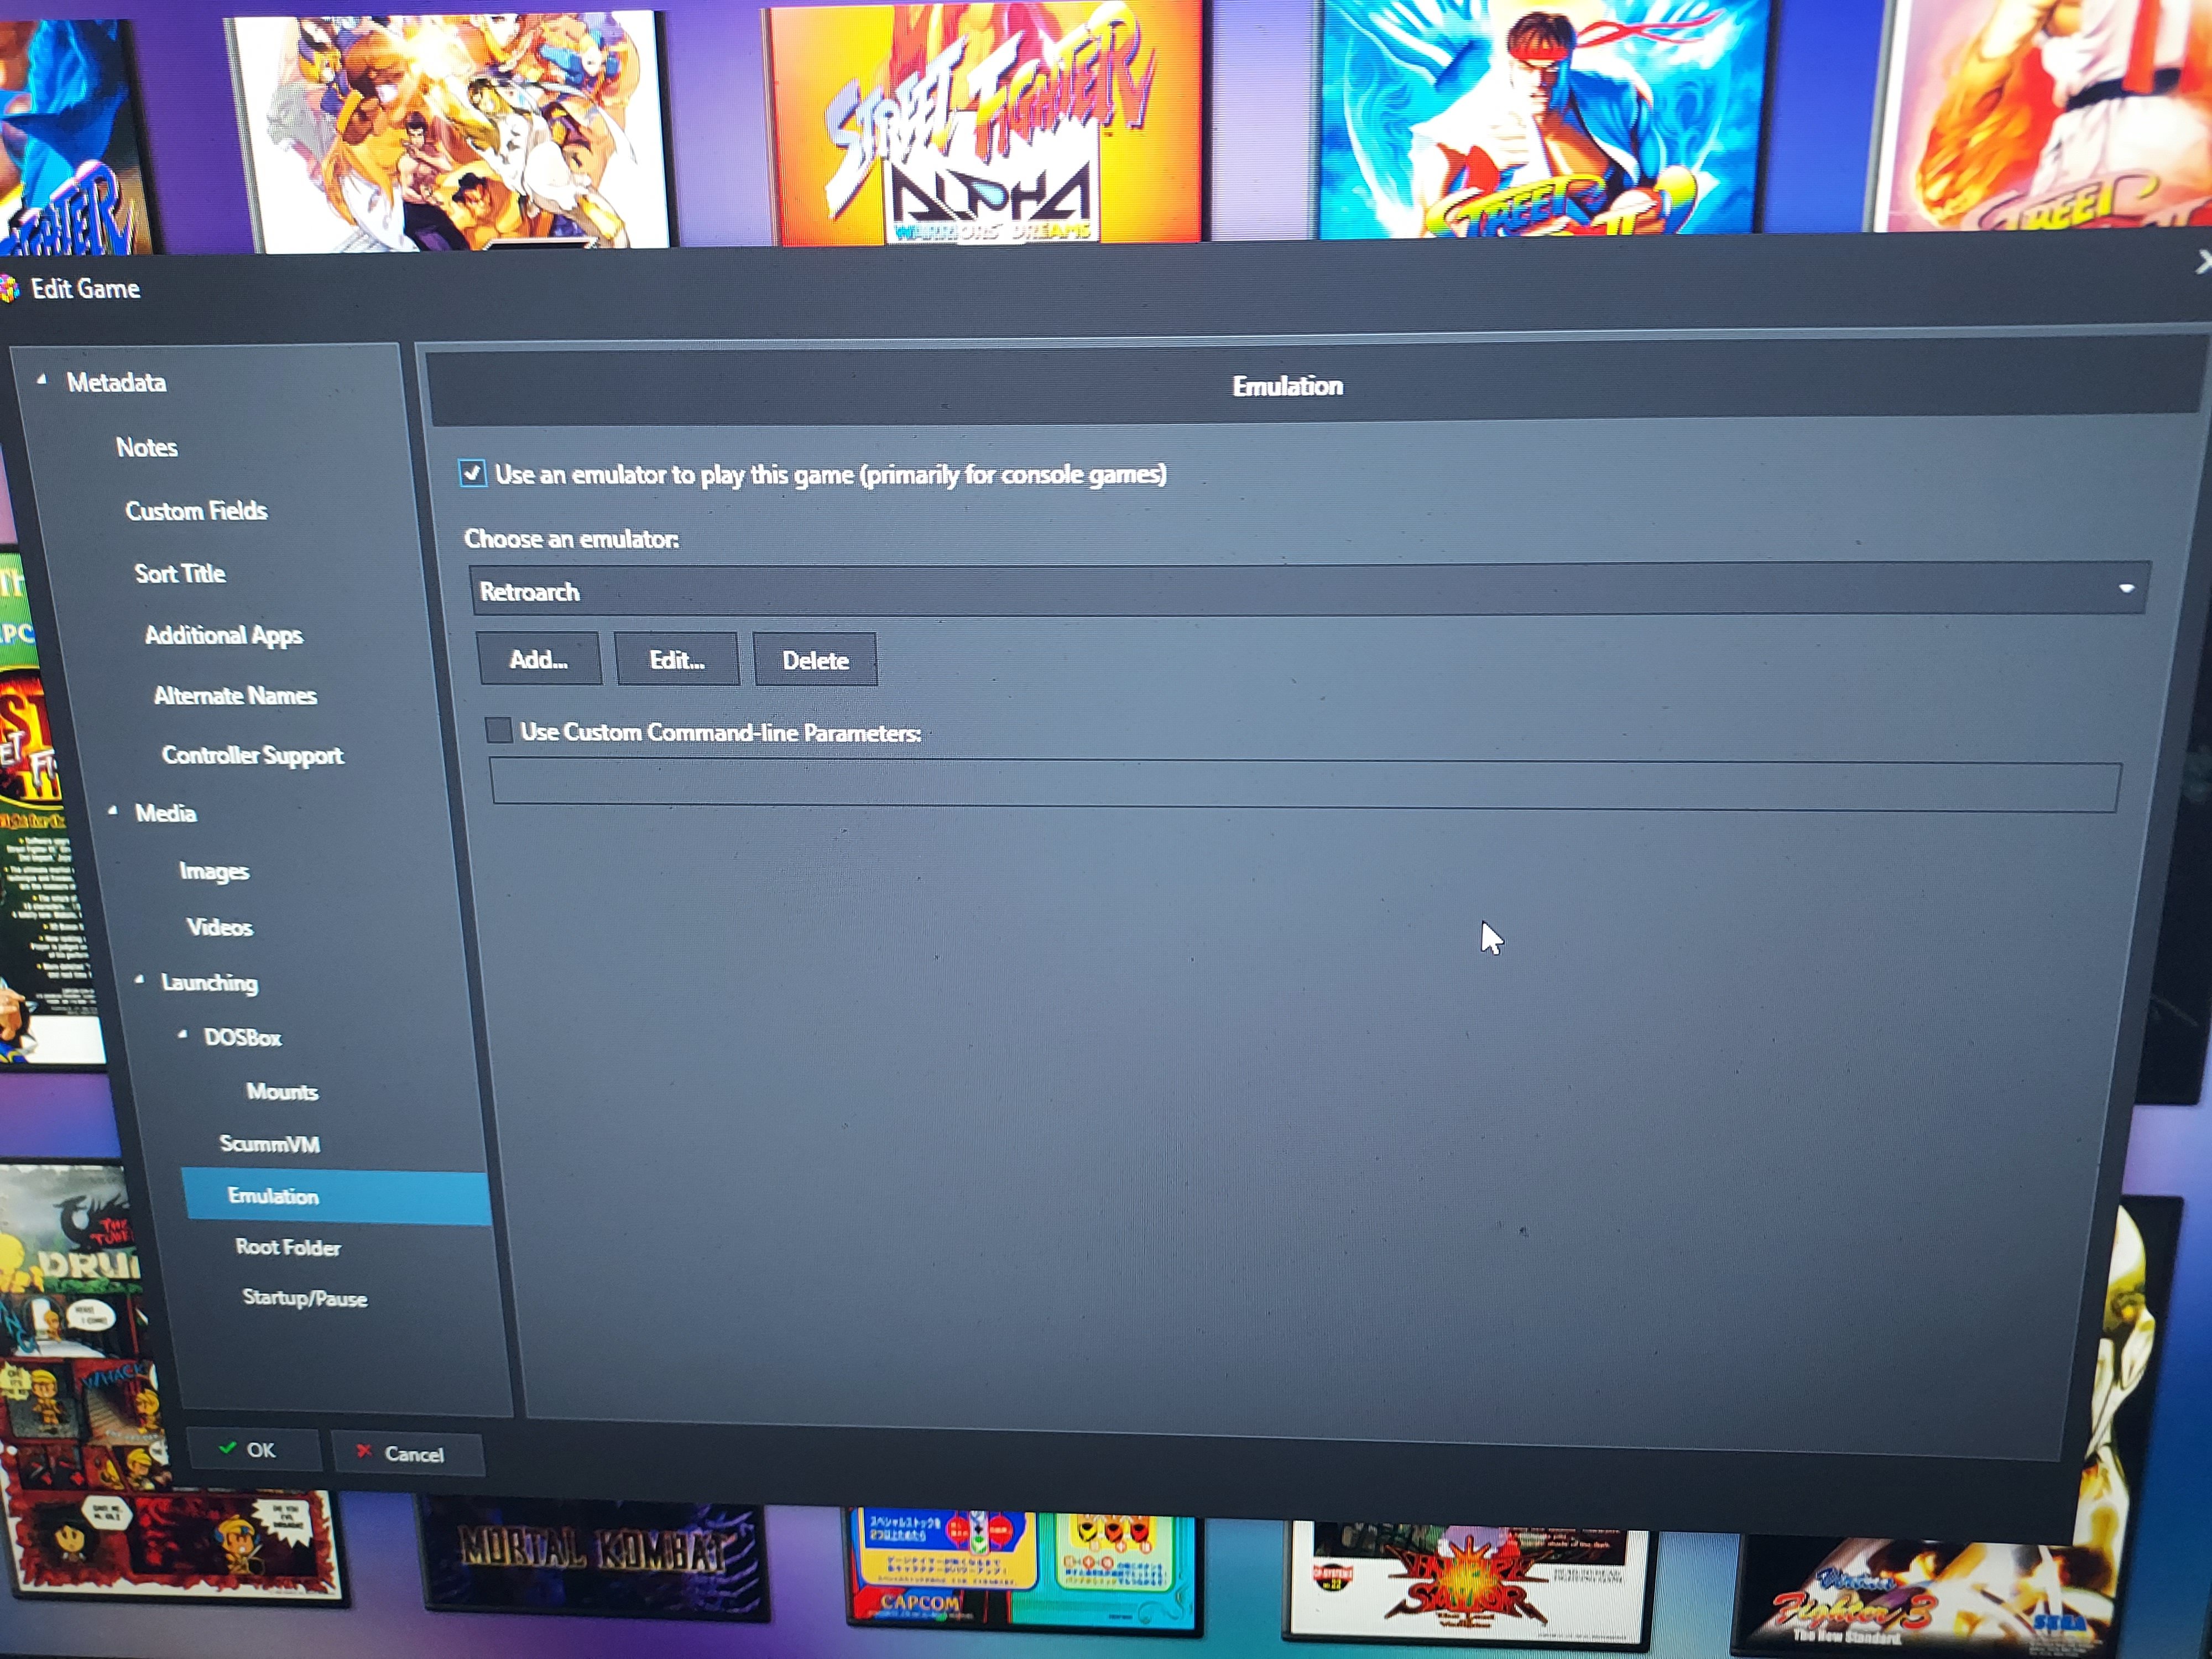2212x1659 pixels.
Task: Confirm changes with the OK button
Action: point(254,1450)
